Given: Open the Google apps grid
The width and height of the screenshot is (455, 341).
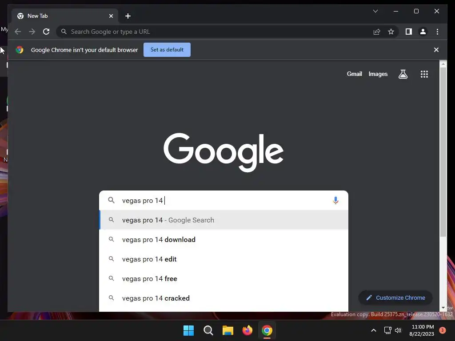Looking at the screenshot, I should (424, 74).
